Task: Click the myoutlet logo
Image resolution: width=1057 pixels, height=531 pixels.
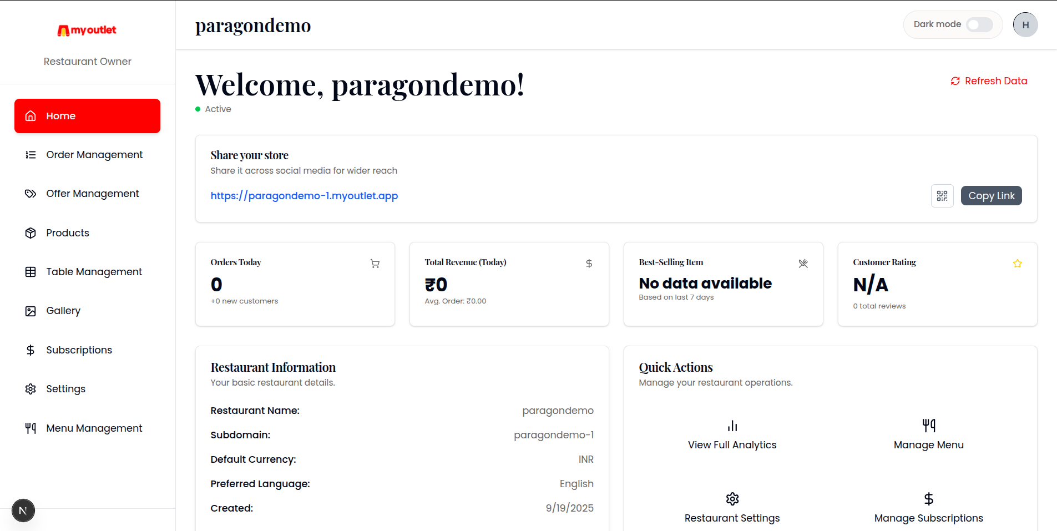Action: (x=87, y=31)
